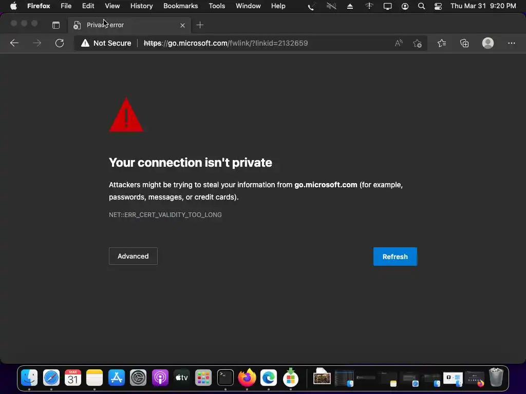Viewport: 526px width, 394px height.
Task: Open the View menu
Action: click(x=112, y=6)
